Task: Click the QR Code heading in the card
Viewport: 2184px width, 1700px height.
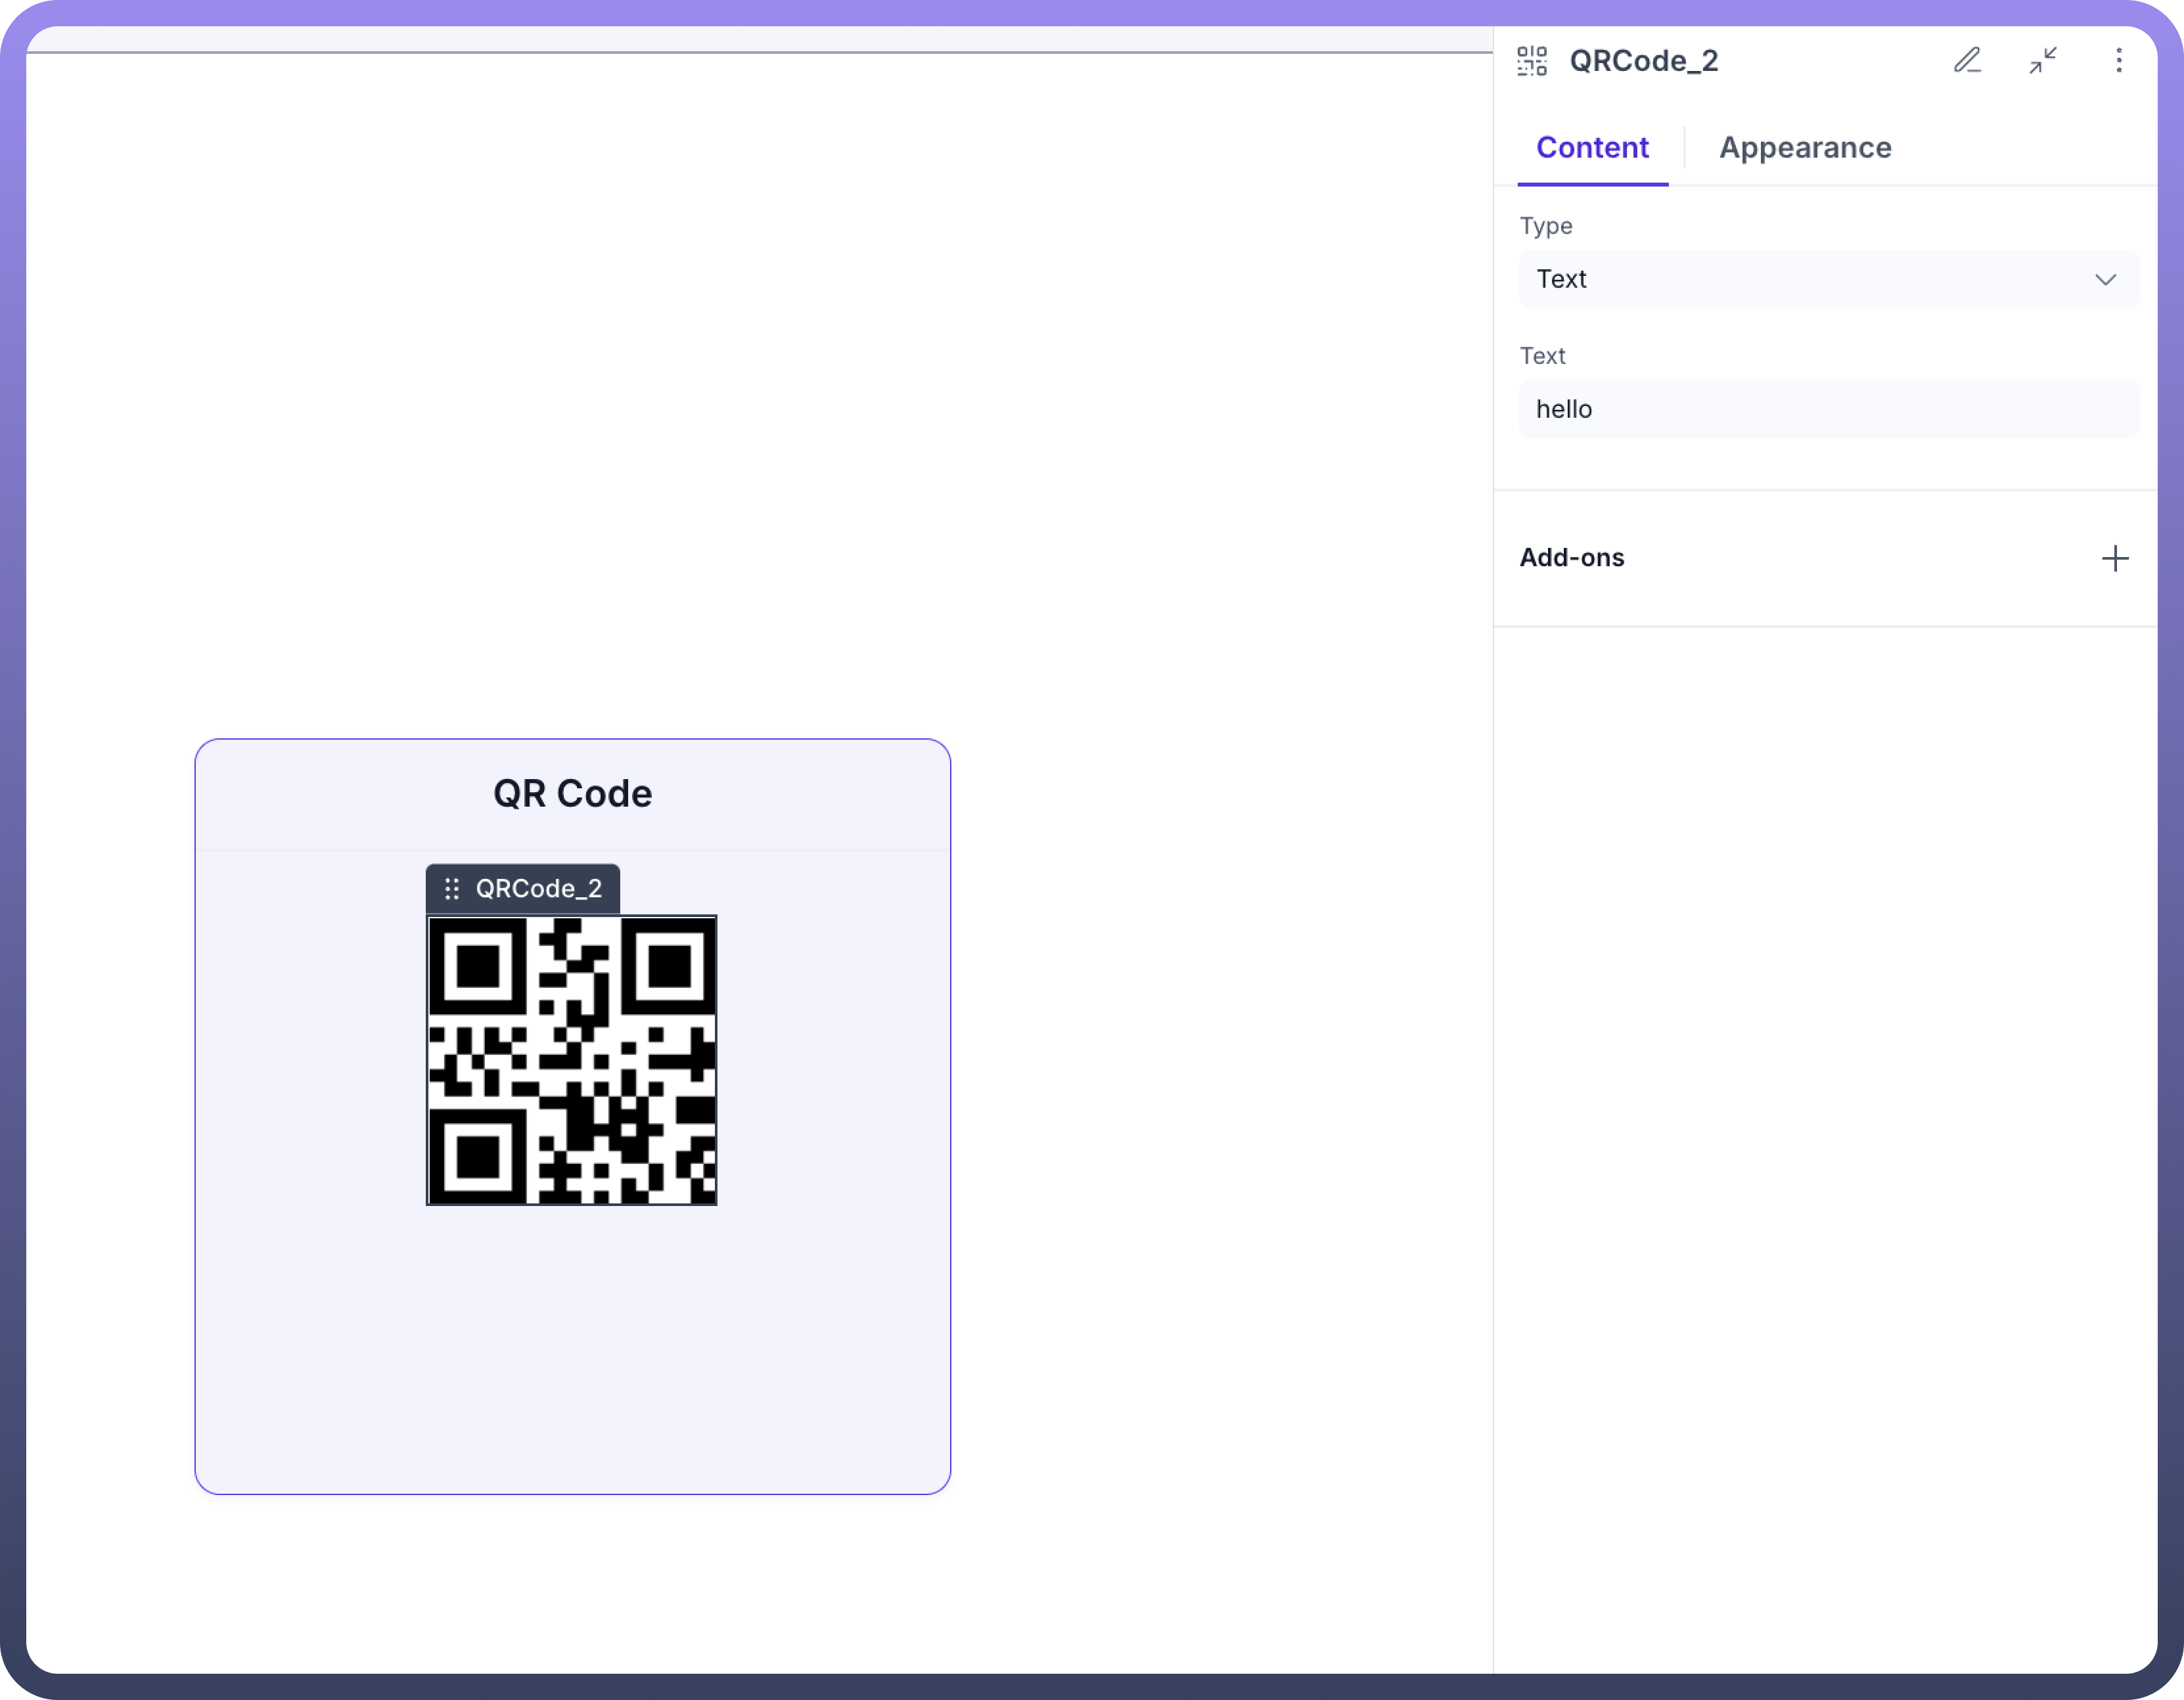Action: coord(572,794)
